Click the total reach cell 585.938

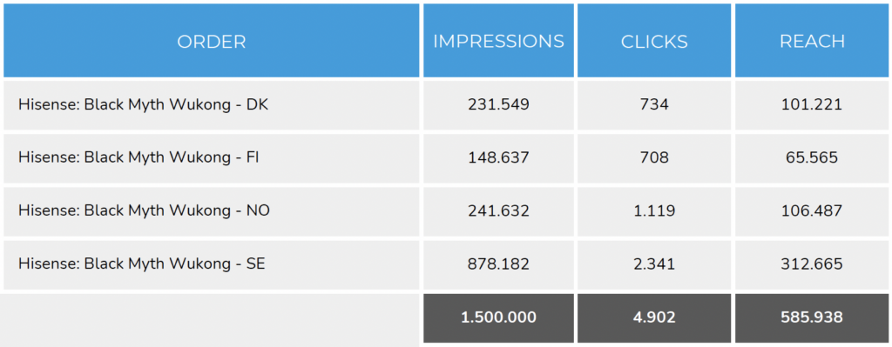812,318
